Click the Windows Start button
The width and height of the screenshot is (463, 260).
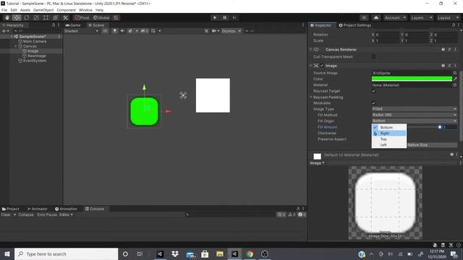(x=7, y=253)
